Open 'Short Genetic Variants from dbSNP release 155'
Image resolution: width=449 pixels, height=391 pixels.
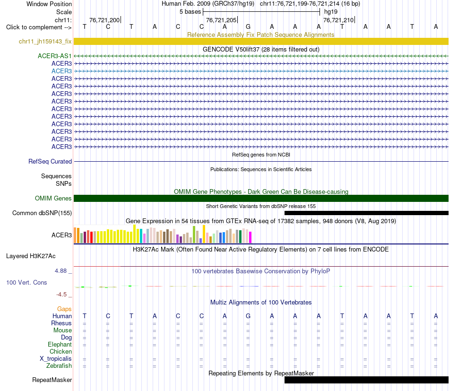click(261, 206)
